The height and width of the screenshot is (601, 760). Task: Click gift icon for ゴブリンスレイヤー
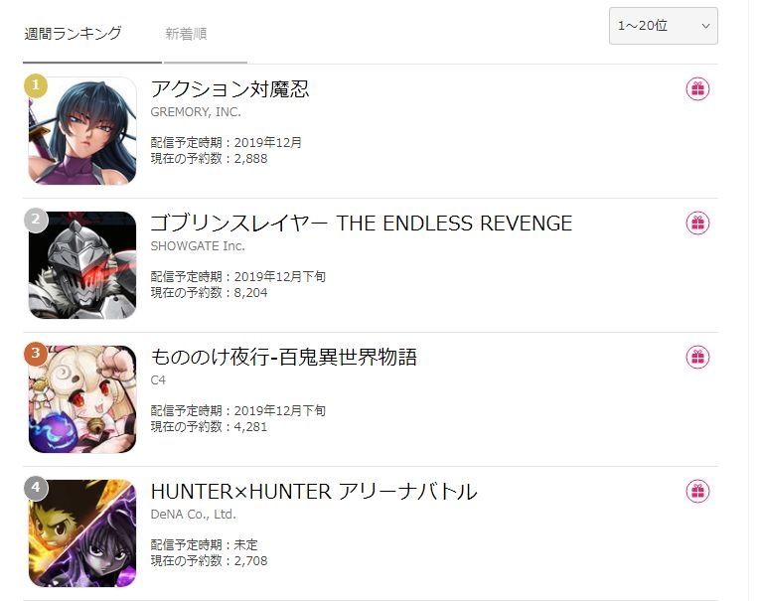pyautogui.click(x=697, y=223)
